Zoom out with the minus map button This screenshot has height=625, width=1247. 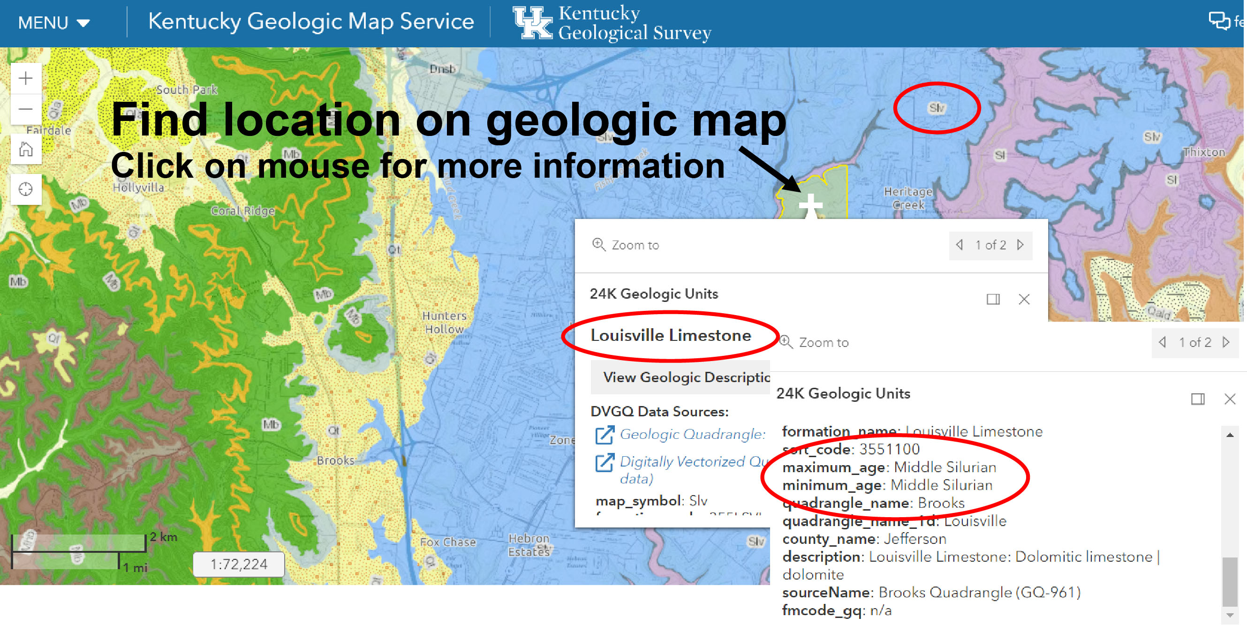26,109
